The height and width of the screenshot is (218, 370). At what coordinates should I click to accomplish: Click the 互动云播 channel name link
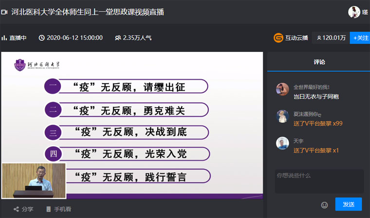click(296, 38)
